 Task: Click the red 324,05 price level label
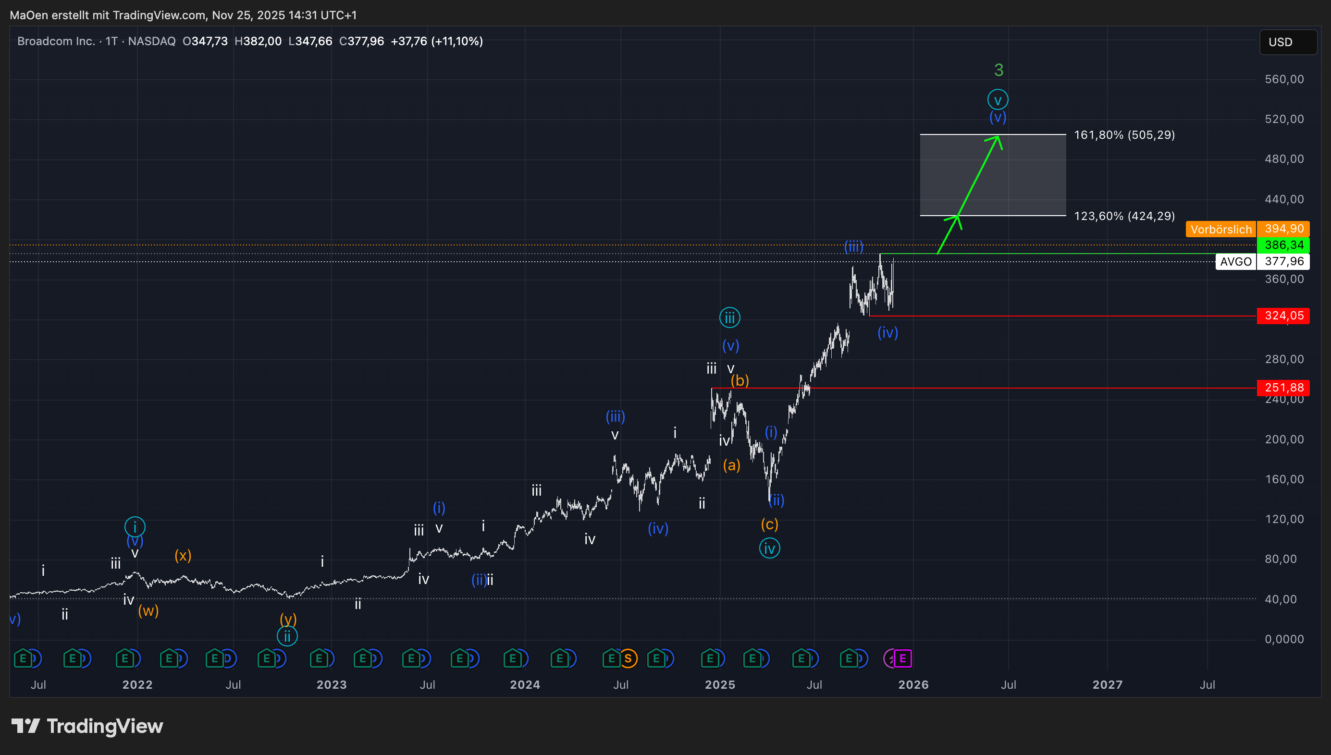pyautogui.click(x=1283, y=316)
